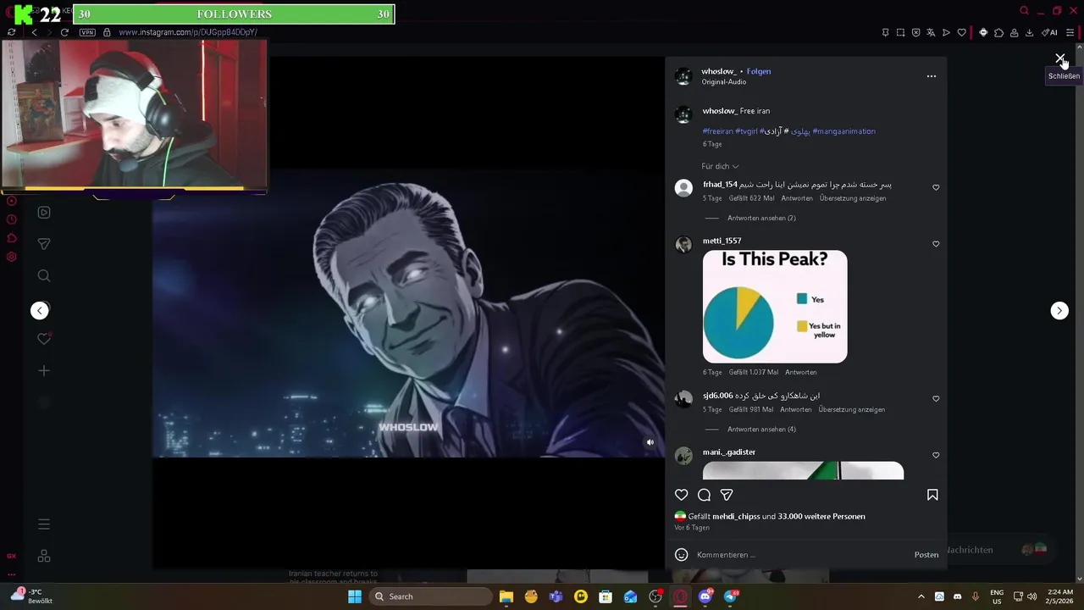Image resolution: width=1084 pixels, height=610 pixels.
Task: Follow whoslow_ via Folgen link
Action: pos(759,71)
